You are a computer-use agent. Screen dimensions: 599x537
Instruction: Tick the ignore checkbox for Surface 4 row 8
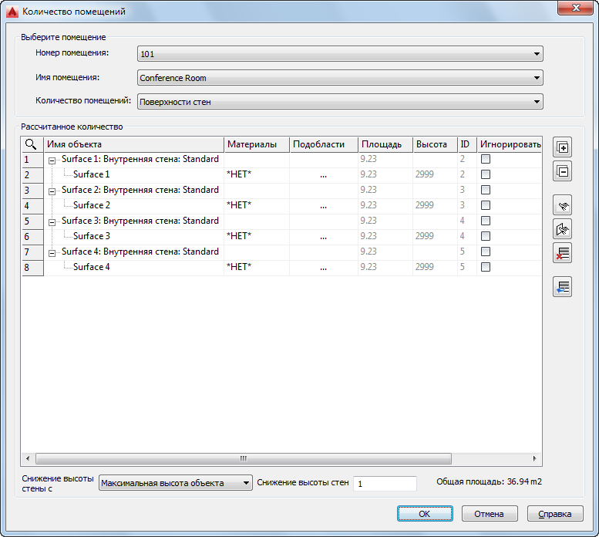click(486, 267)
